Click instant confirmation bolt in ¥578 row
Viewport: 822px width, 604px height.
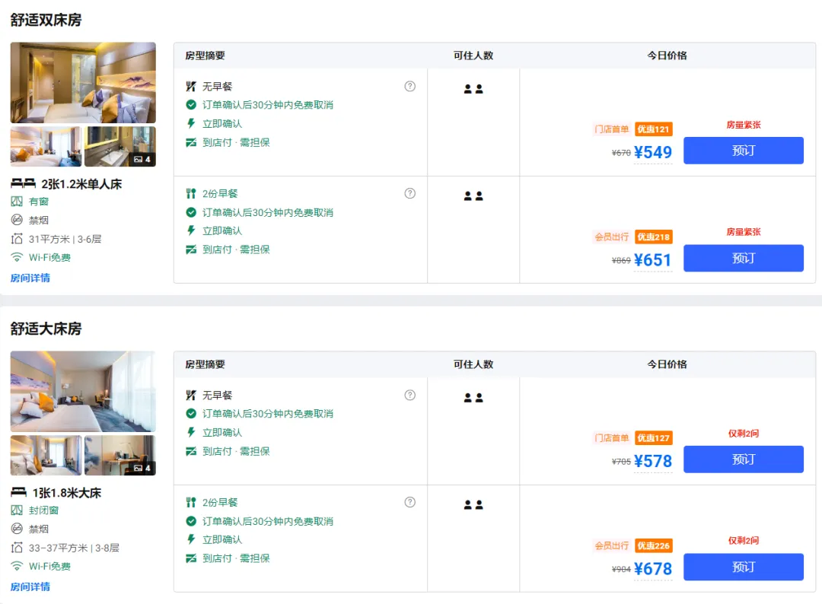191,432
